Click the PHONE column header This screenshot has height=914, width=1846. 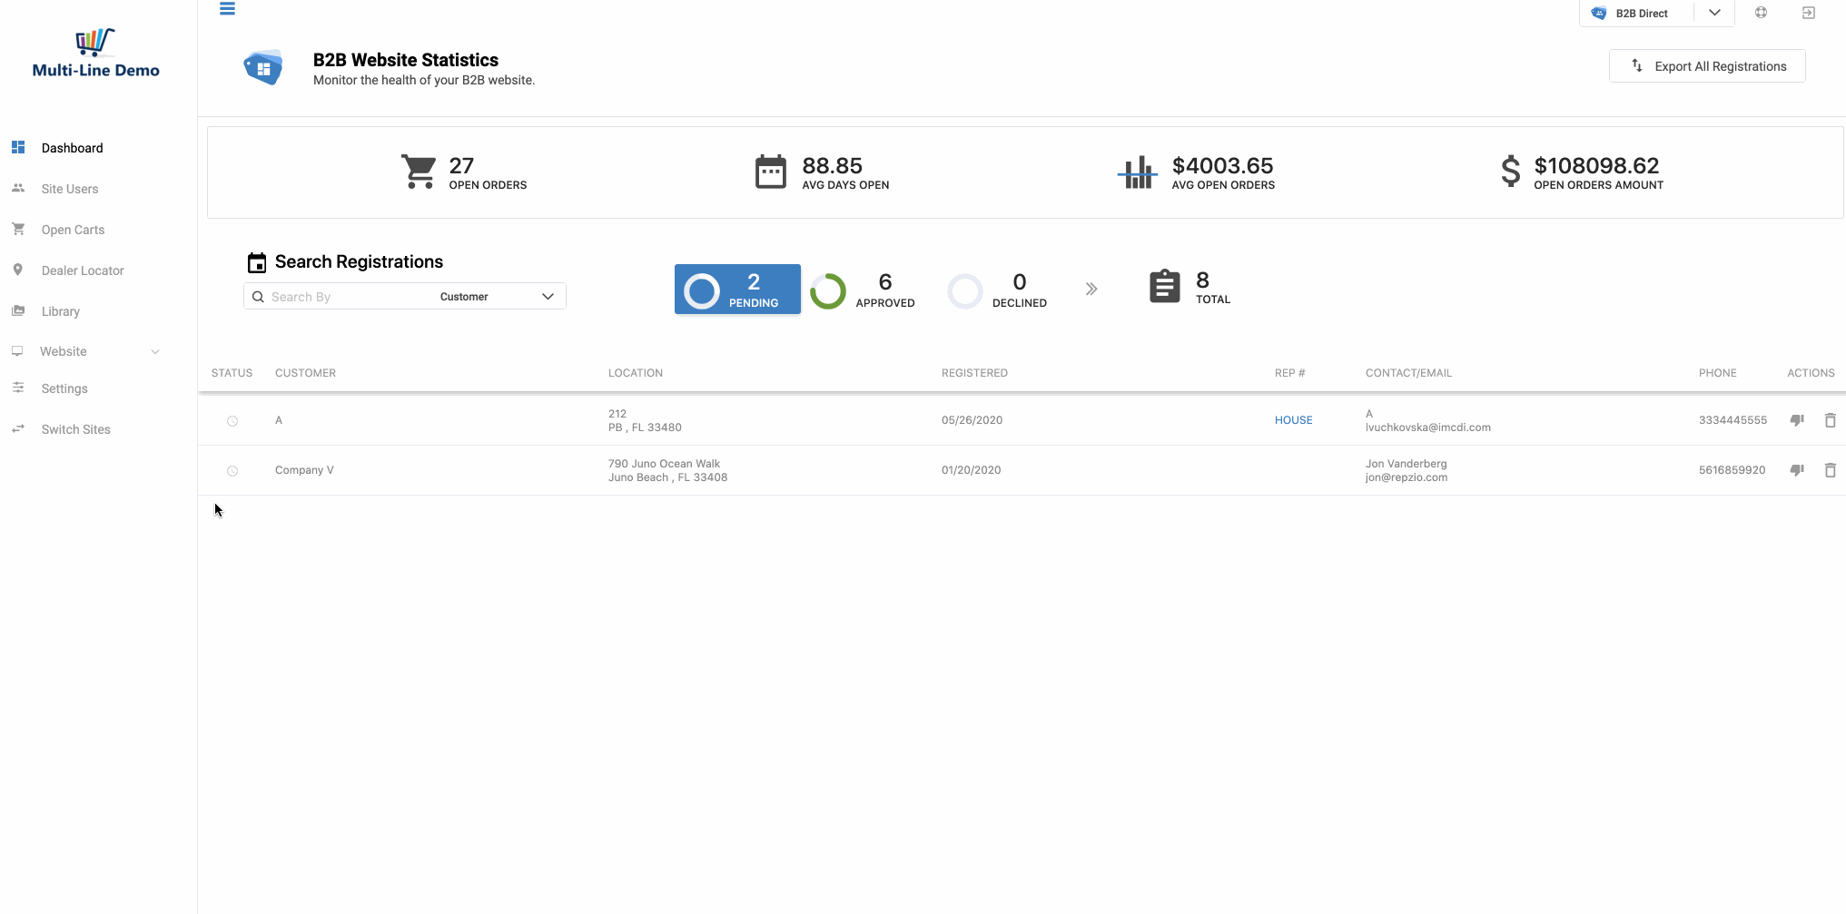[1717, 373]
